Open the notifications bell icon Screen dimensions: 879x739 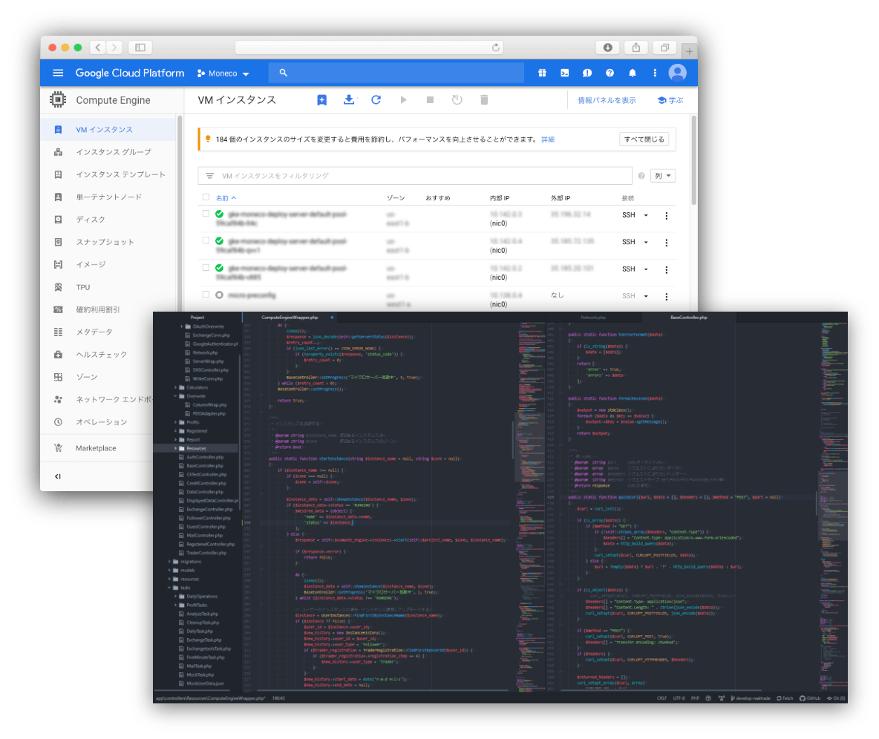click(633, 73)
